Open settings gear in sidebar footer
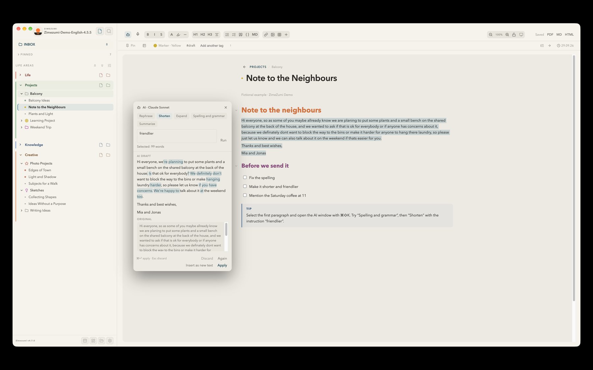Image resolution: width=593 pixels, height=370 pixels. click(110, 341)
